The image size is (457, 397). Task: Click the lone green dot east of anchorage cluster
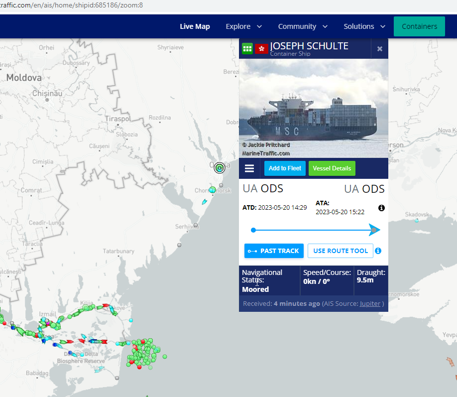(165, 357)
